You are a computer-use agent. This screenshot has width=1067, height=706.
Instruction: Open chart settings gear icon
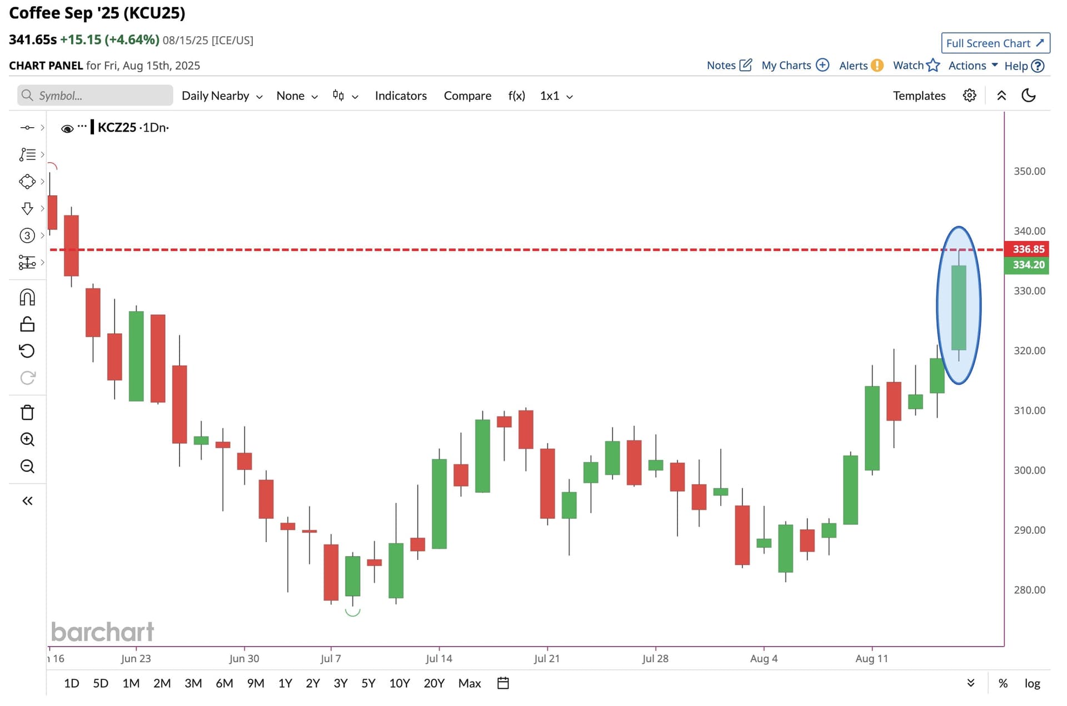pos(969,96)
